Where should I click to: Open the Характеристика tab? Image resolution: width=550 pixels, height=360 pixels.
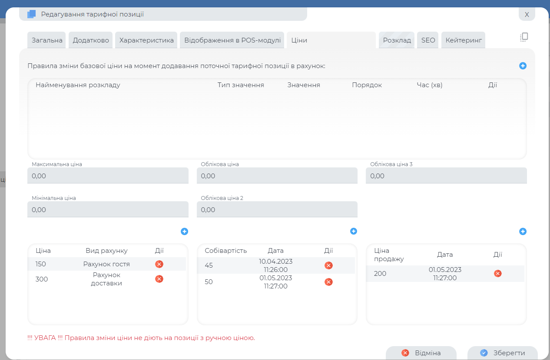pos(146,40)
